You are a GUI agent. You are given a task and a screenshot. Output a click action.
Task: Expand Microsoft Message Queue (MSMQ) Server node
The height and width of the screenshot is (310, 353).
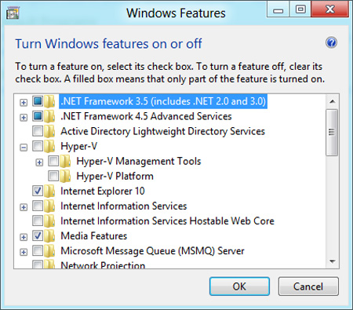click(x=24, y=252)
